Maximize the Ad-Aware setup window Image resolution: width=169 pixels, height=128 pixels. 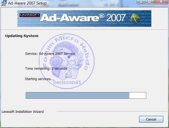[x=149, y=2]
